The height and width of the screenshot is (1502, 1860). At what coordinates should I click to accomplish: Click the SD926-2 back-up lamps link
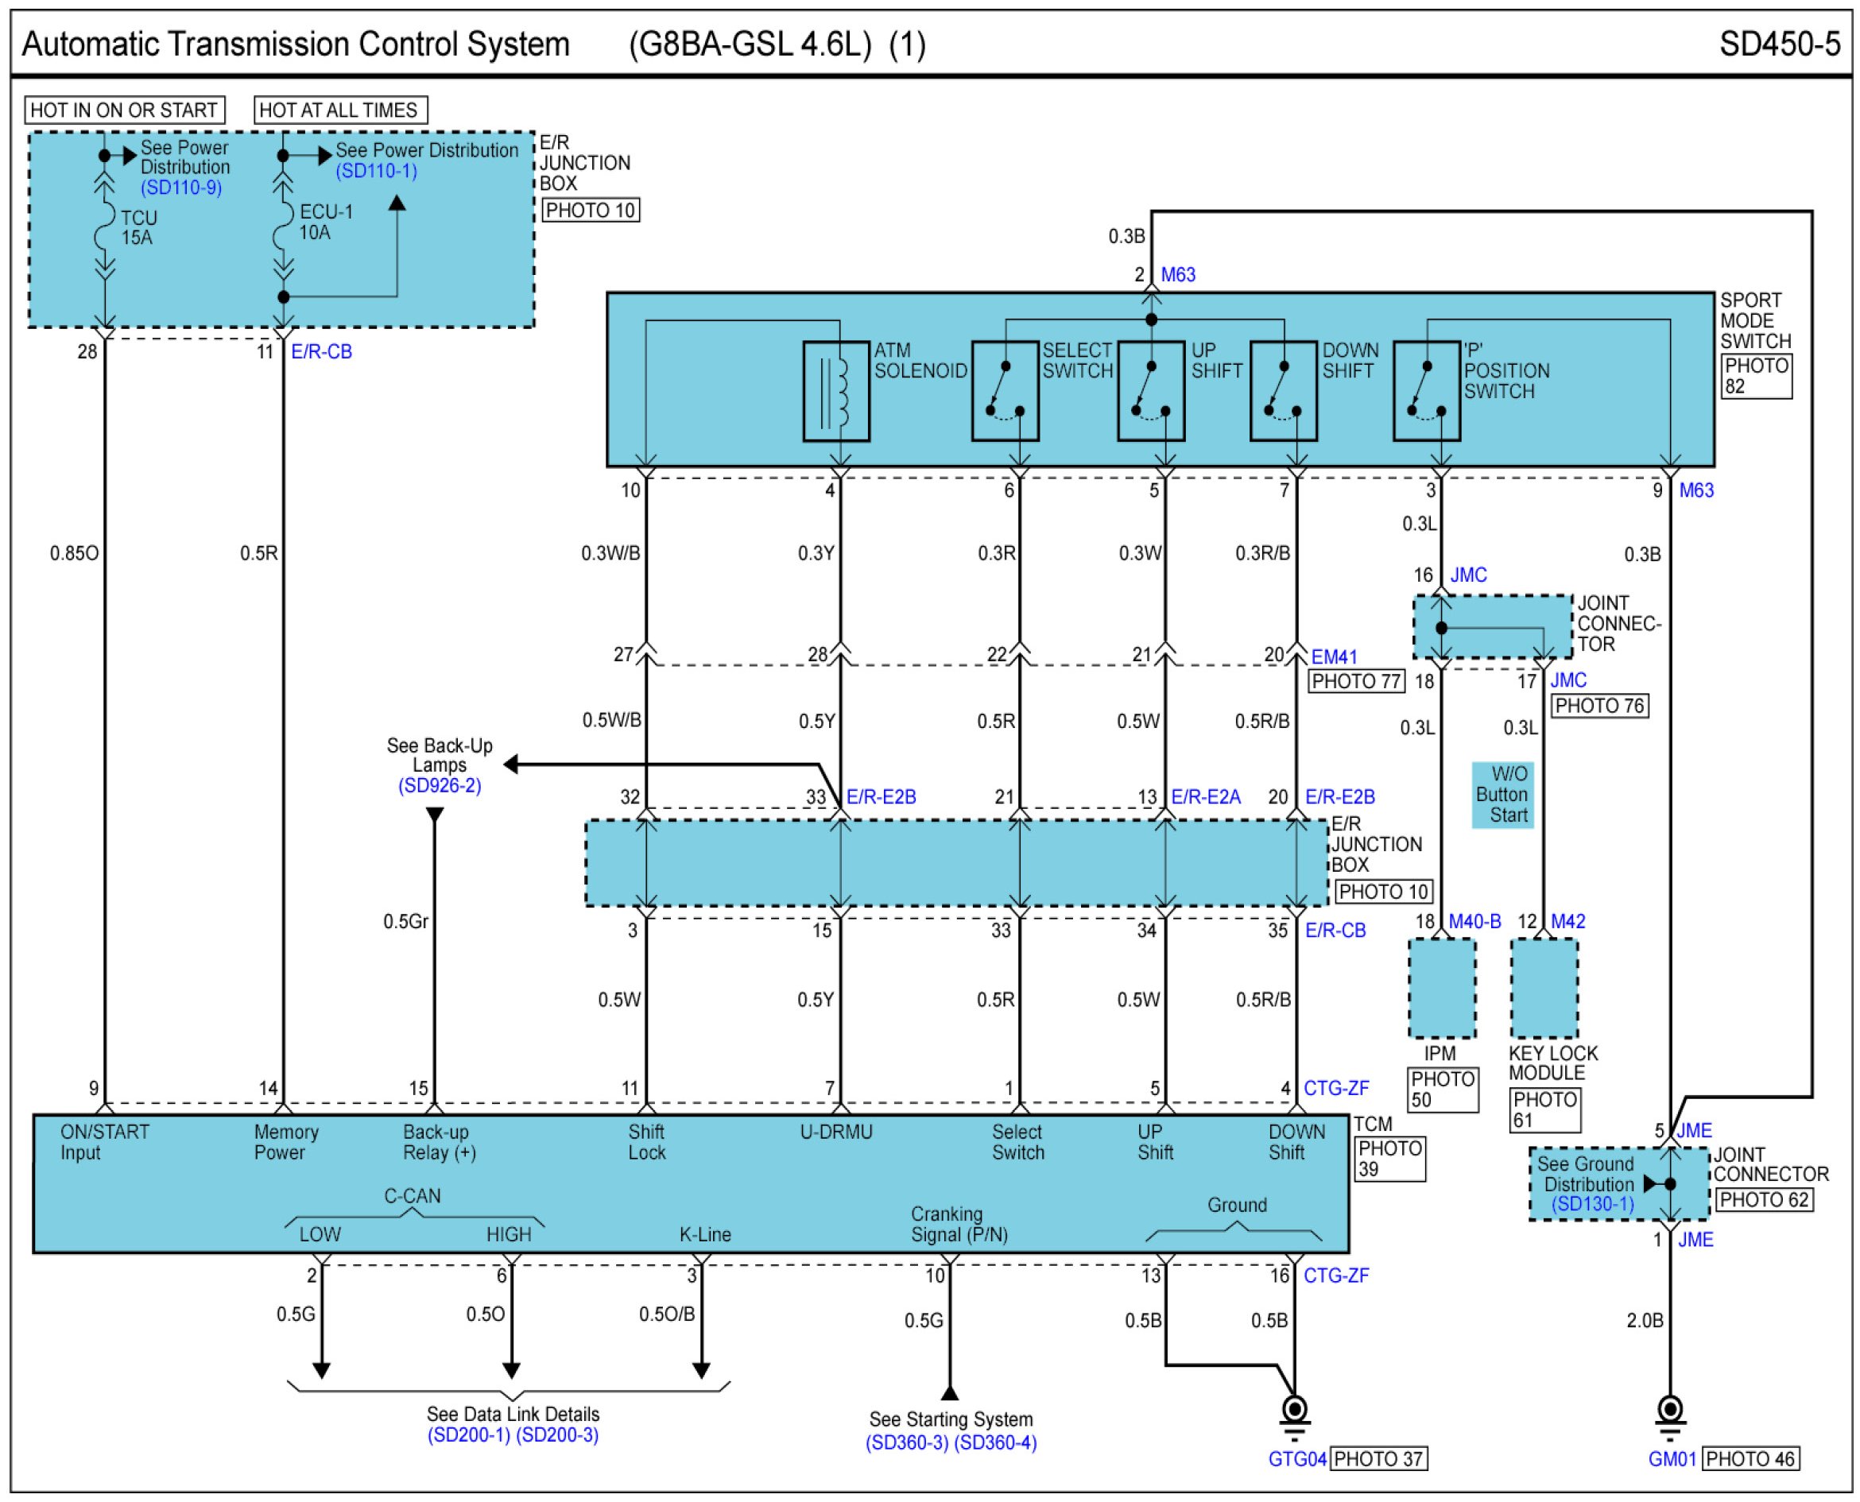coord(439,786)
